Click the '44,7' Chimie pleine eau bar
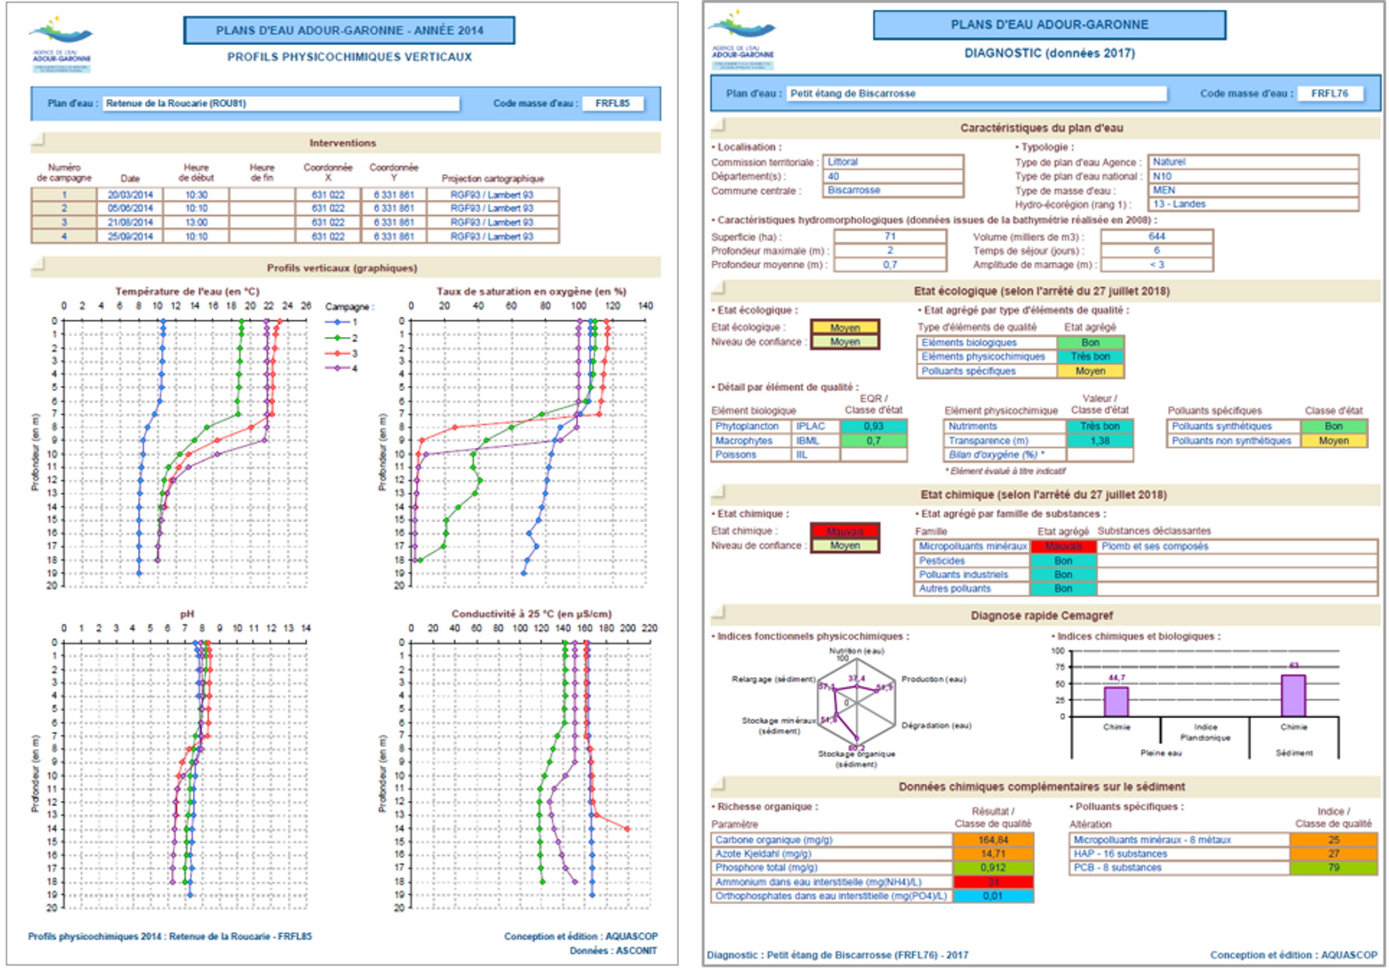This screenshot has width=1389, height=970. click(x=1116, y=701)
